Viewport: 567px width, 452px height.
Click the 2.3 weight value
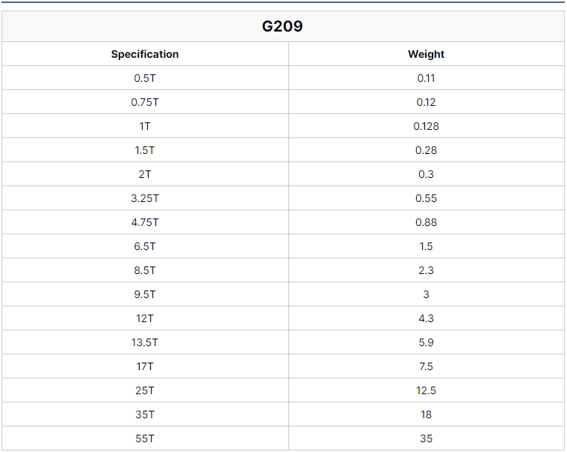pos(427,270)
